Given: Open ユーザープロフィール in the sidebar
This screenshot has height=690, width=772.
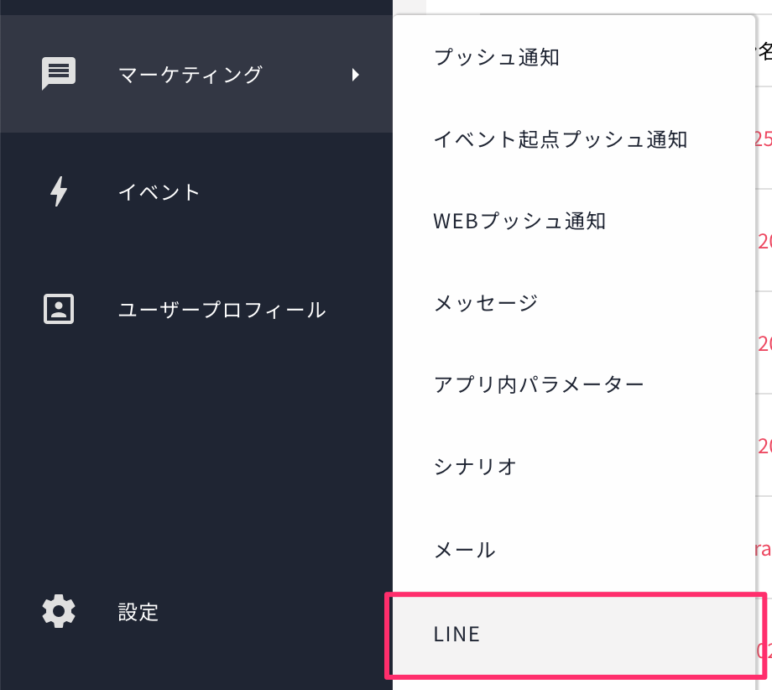Looking at the screenshot, I should 222,310.
